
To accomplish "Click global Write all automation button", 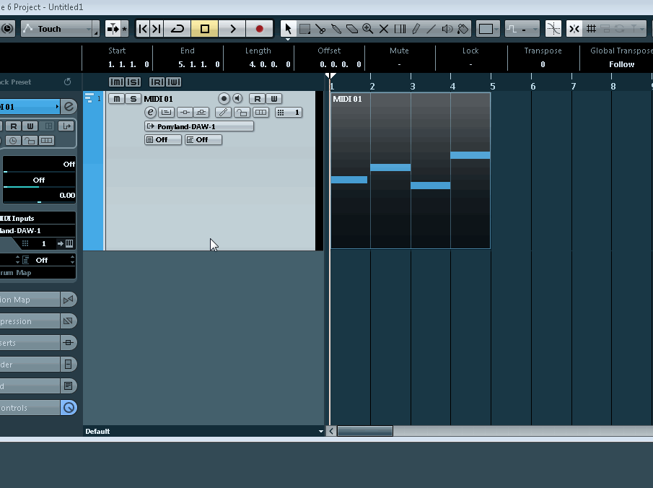I will [174, 82].
